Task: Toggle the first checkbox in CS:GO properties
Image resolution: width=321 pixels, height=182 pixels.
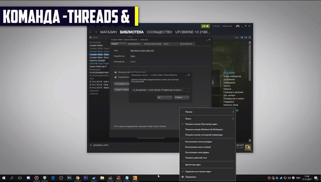Action: click(x=116, y=72)
